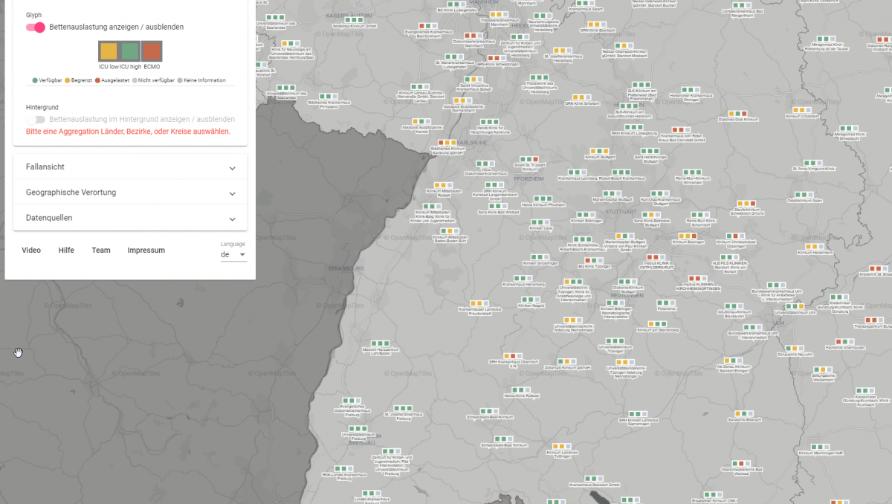This screenshot has width=892, height=504.
Task: Open the Impressum page
Action: click(146, 251)
